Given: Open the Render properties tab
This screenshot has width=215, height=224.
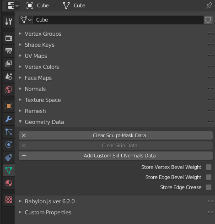Looking at the screenshot, I should click(x=9, y=38).
